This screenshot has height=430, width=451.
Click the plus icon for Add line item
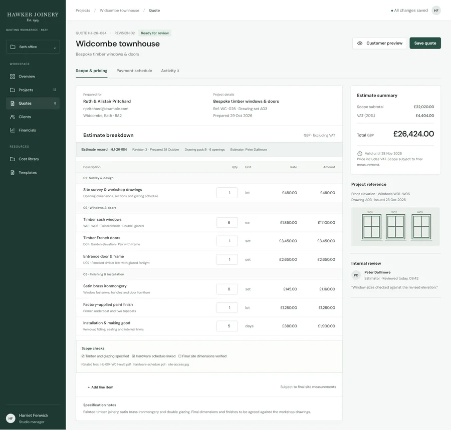[89, 387]
